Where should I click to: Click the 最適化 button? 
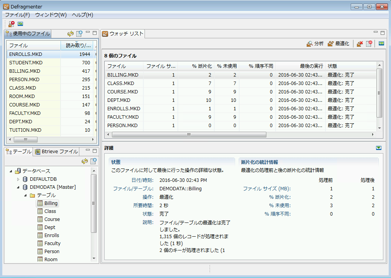(x=338, y=44)
